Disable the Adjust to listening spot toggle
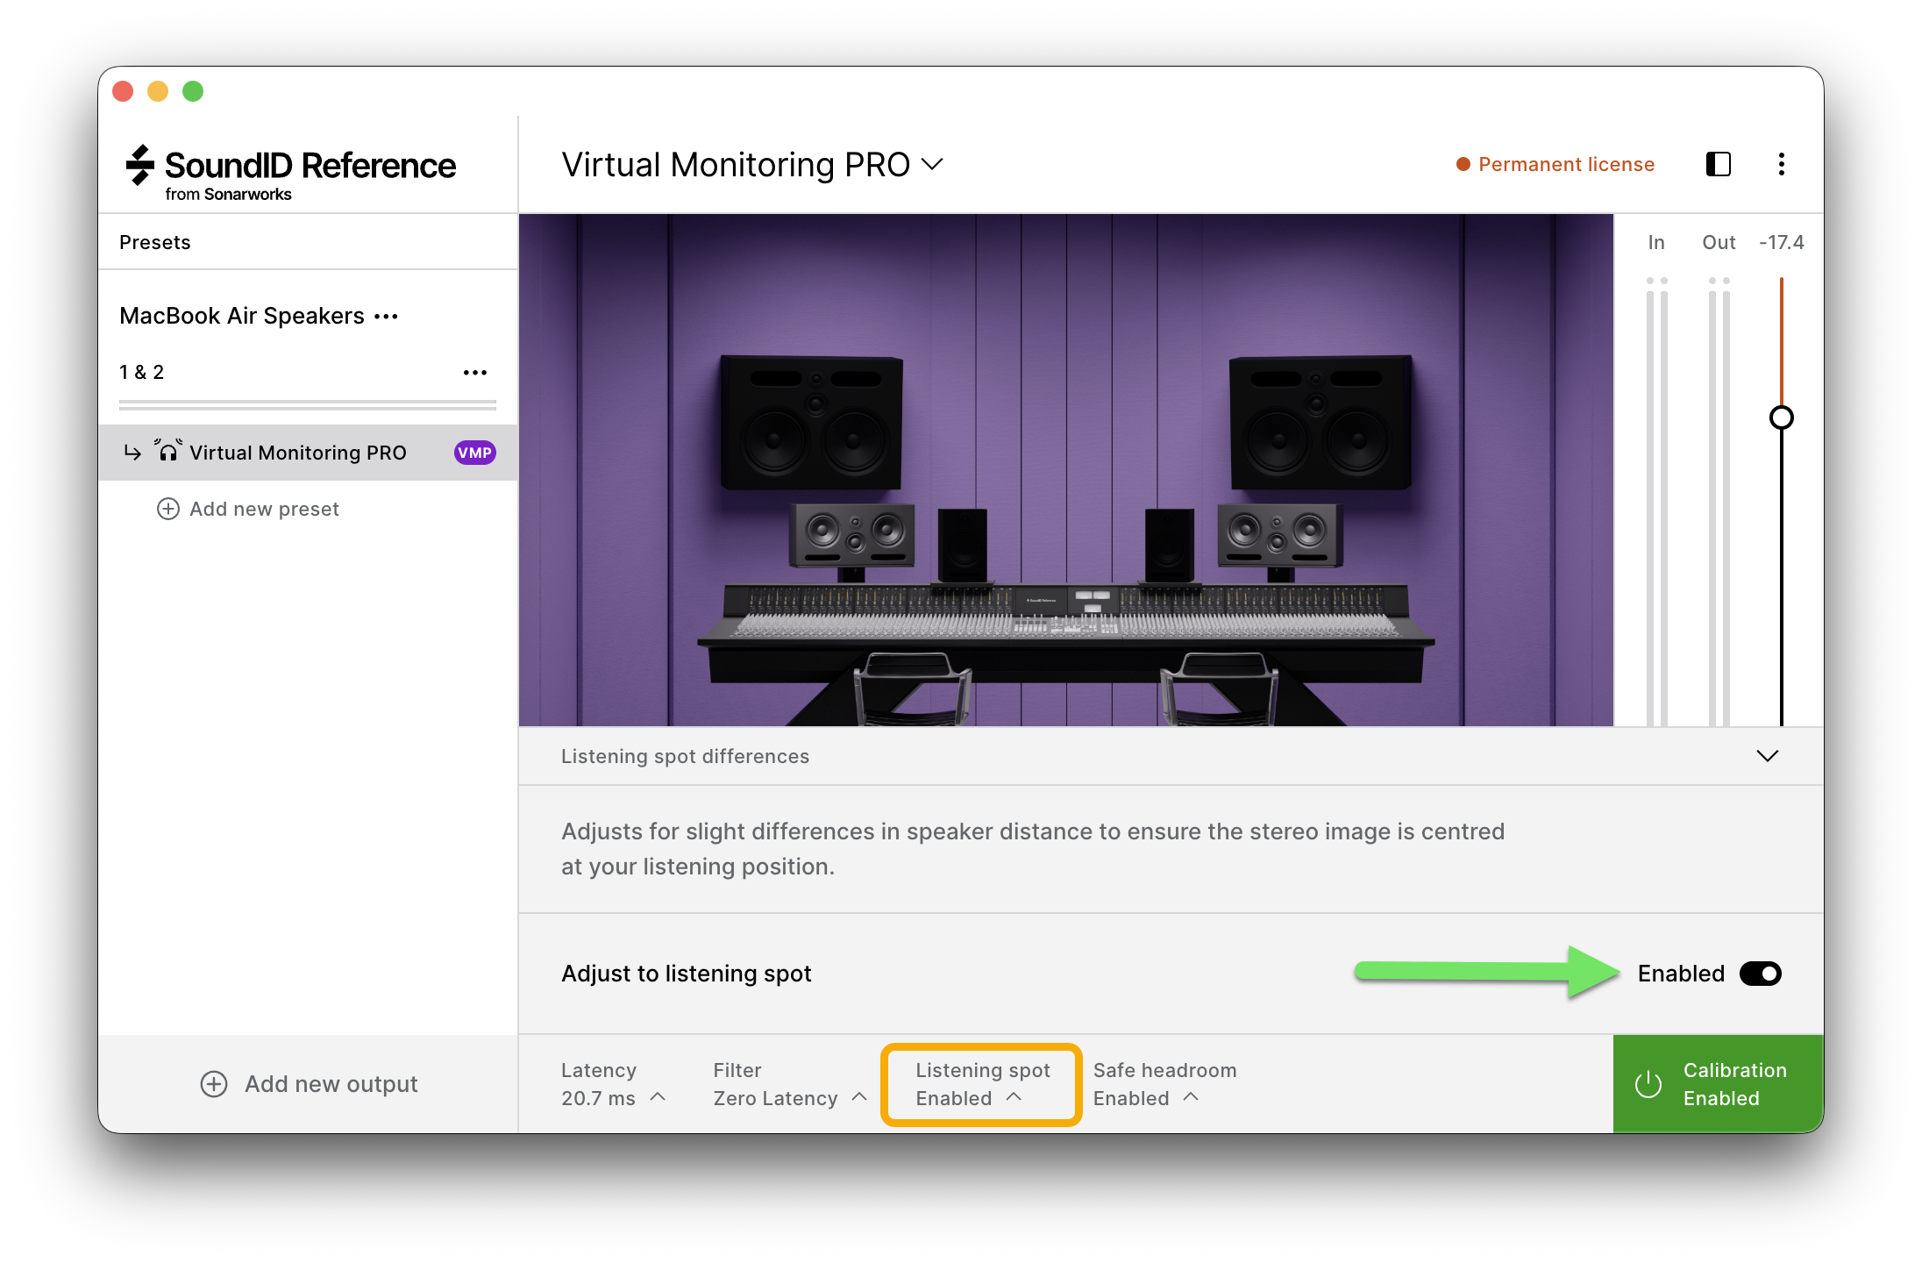The width and height of the screenshot is (1922, 1263). [1761, 974]
